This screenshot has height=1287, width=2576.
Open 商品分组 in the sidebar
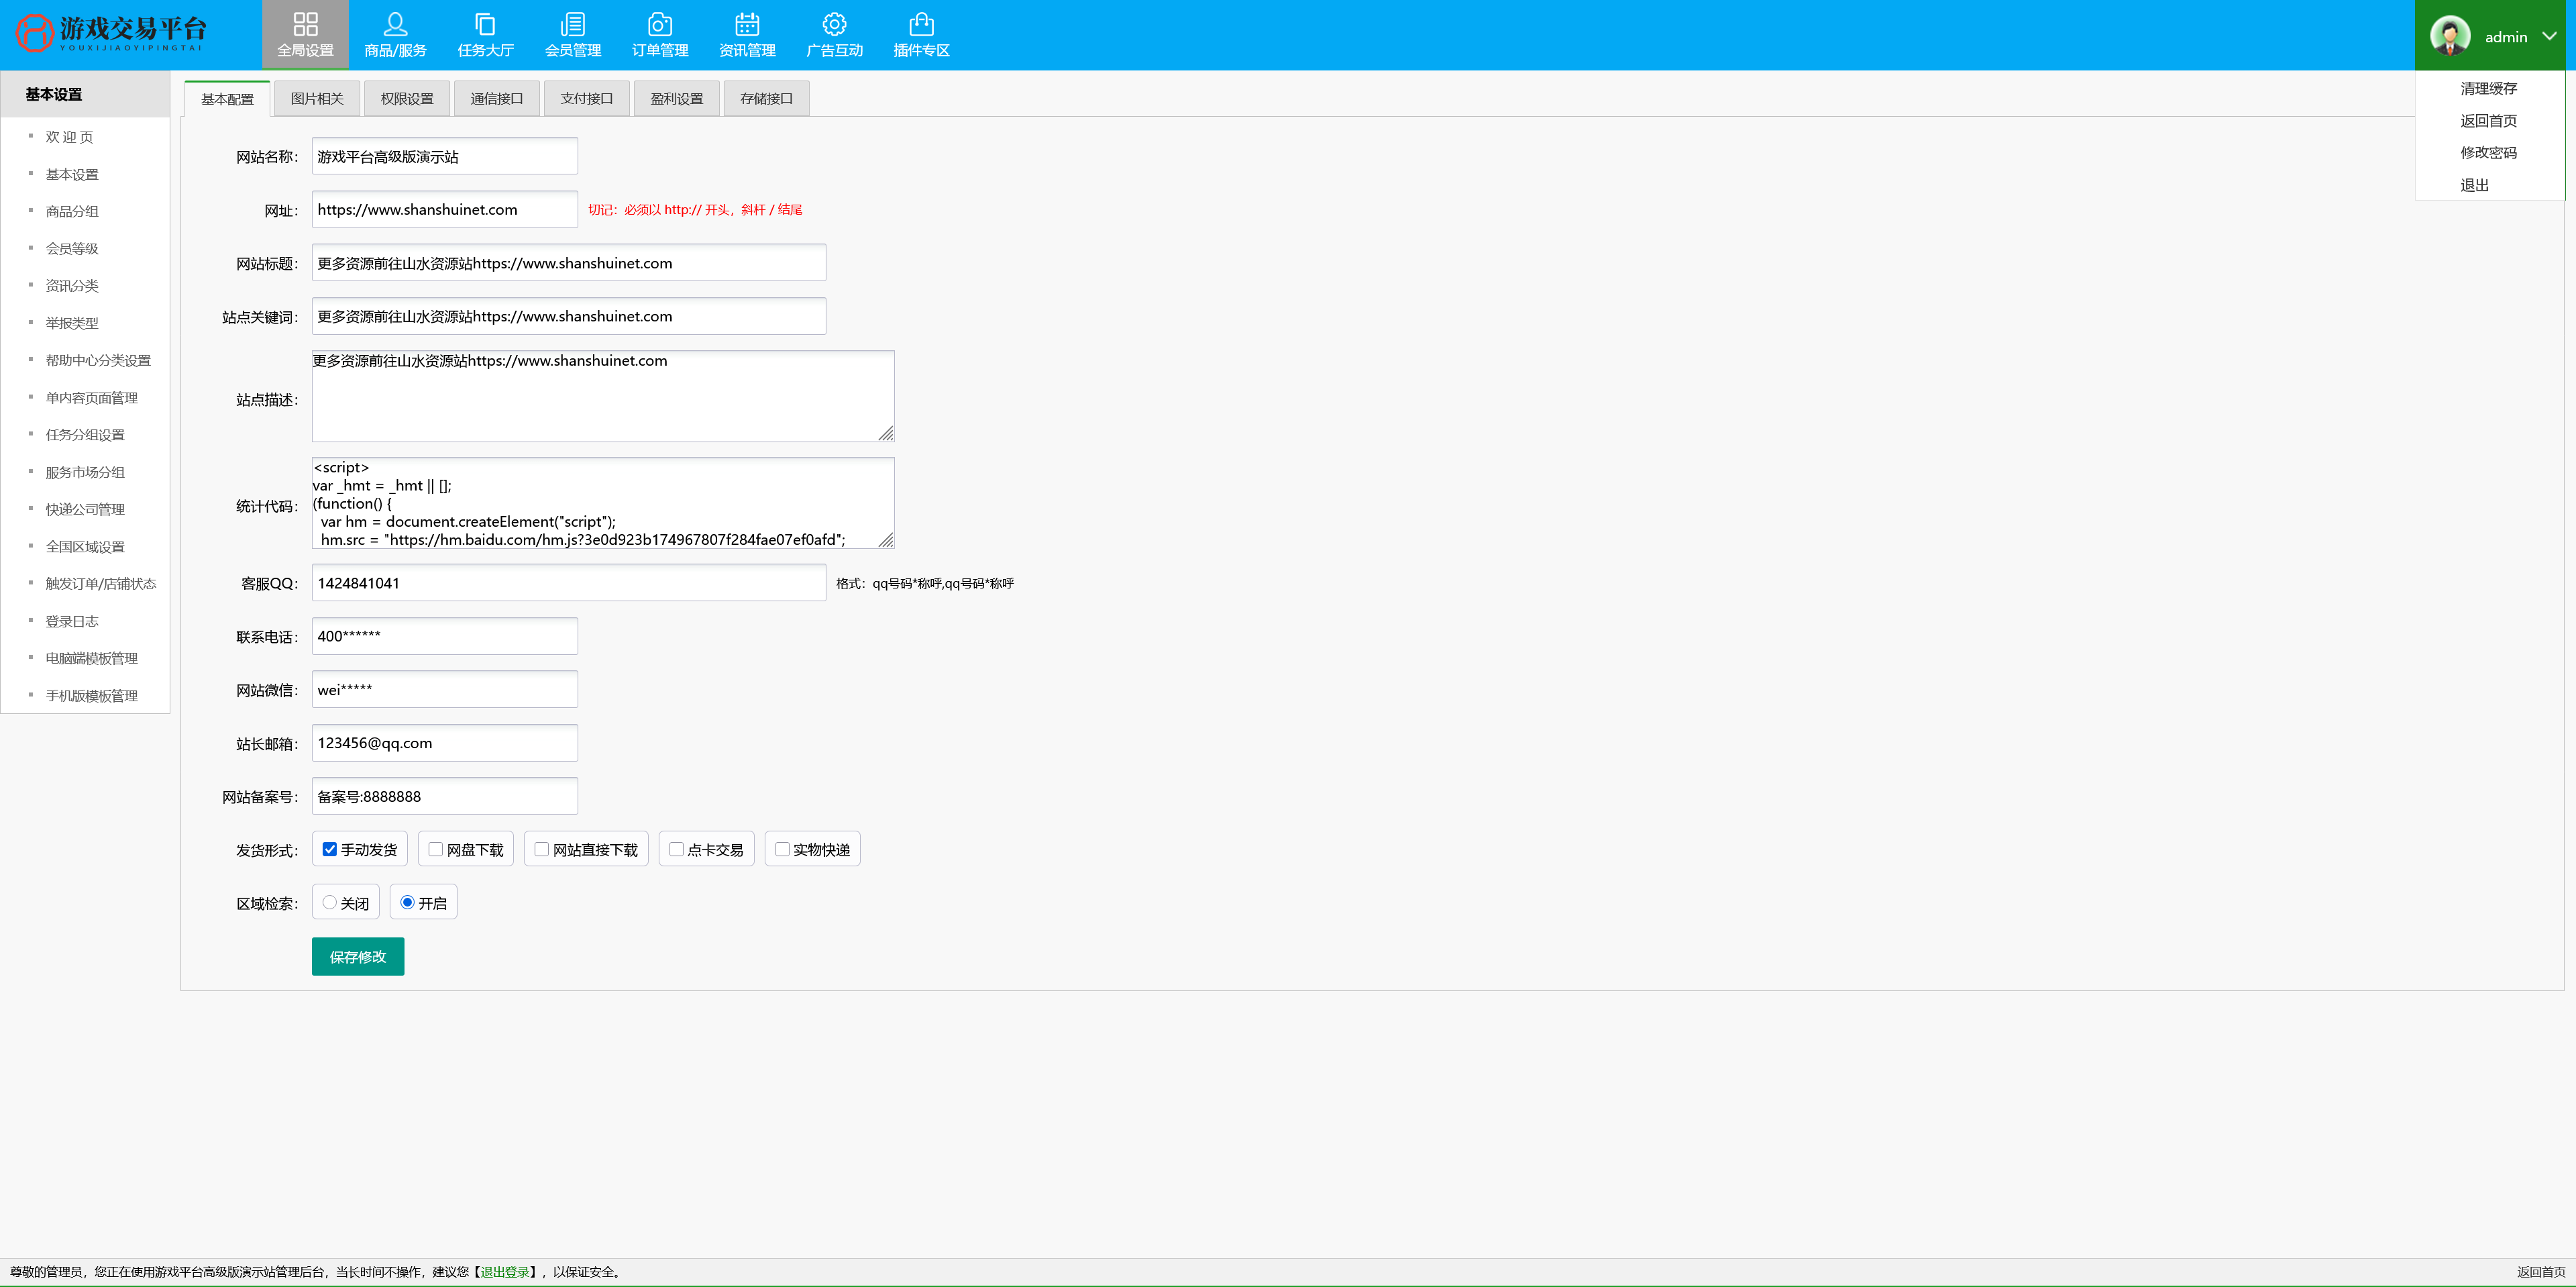coord(72,211)
